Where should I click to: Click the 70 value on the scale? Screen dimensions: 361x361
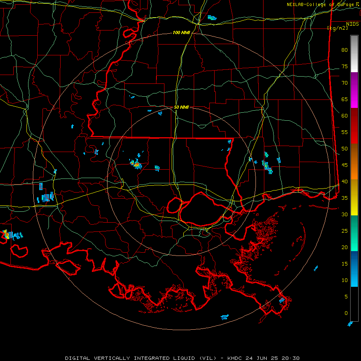point(345,83)
